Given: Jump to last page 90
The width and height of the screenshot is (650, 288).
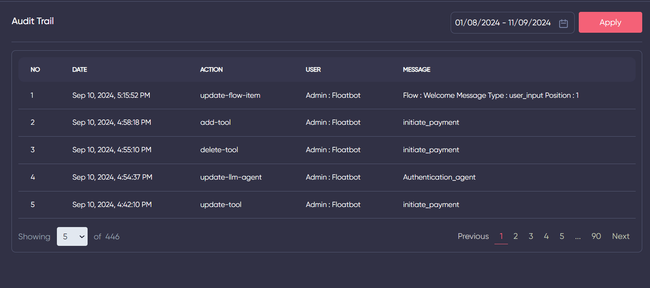Looking at the screenshot, I should click(x=596, y=236).
